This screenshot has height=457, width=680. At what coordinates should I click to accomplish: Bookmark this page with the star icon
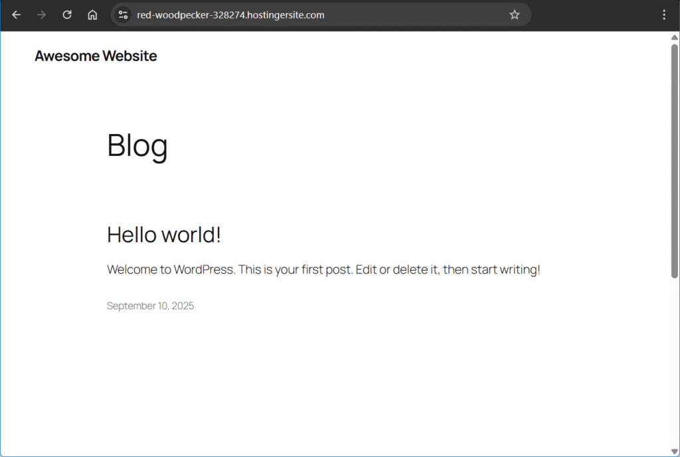(514, 15)
